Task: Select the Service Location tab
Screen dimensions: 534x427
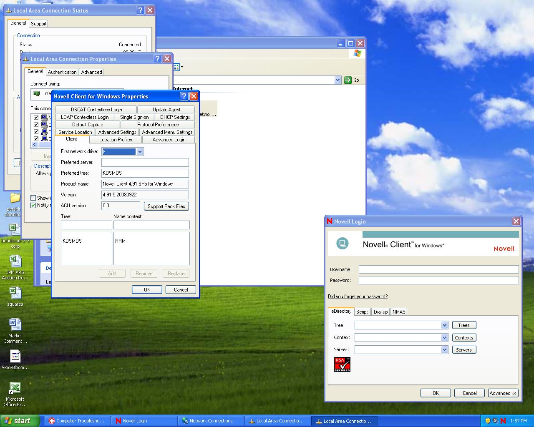Action: [75, 132]
